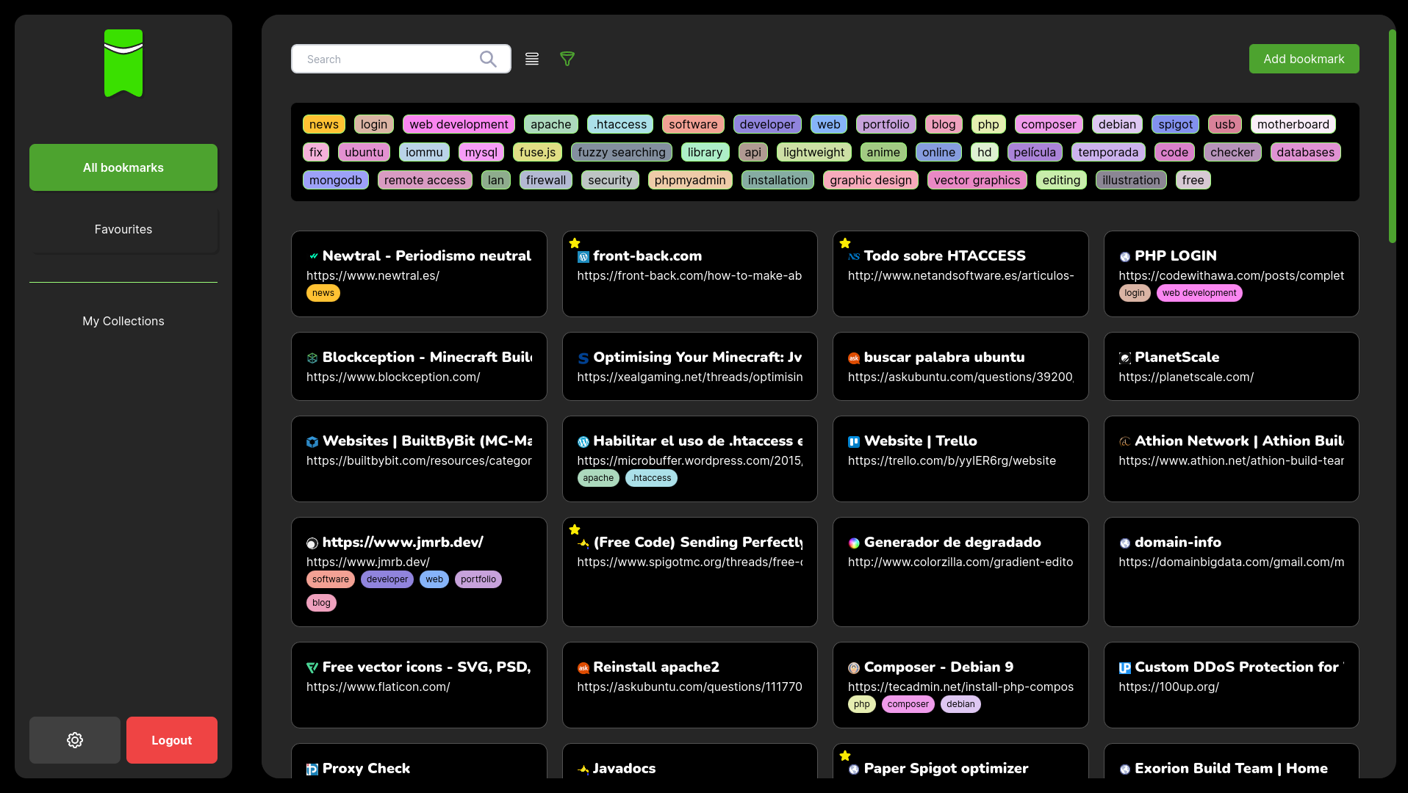1408x793 pixels.
Task: Toggle the 'web development' filter tag
Action: (x=459, y=124)
